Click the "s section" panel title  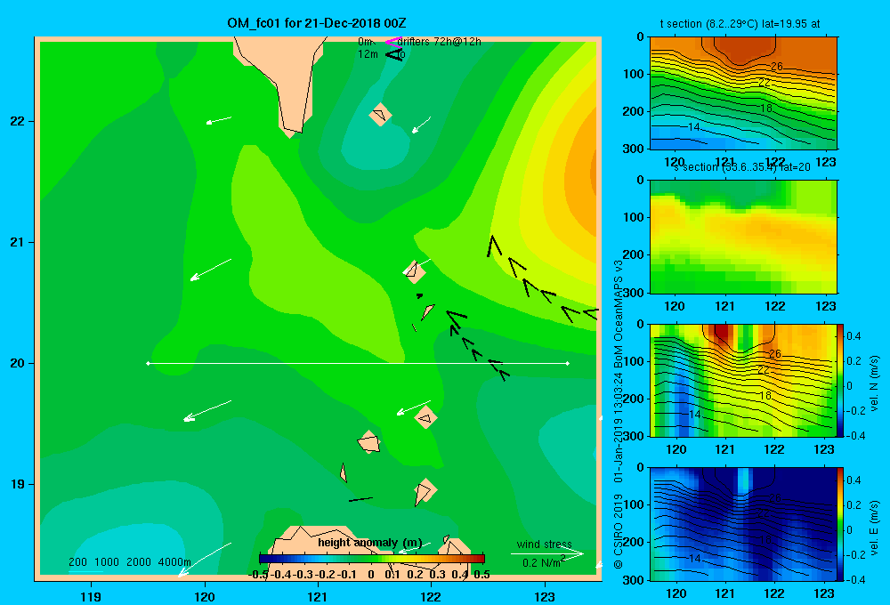[741, 167]
